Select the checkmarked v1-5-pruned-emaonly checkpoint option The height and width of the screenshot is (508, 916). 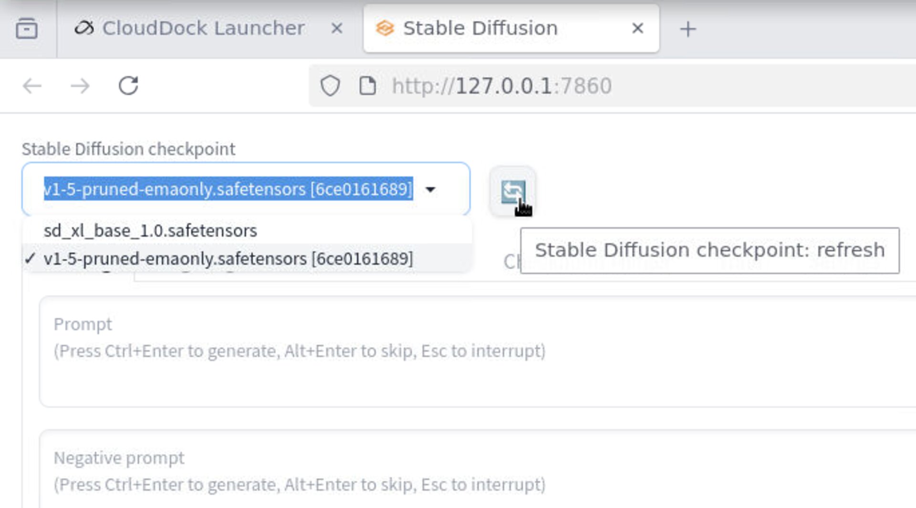(x=229, y=258)
